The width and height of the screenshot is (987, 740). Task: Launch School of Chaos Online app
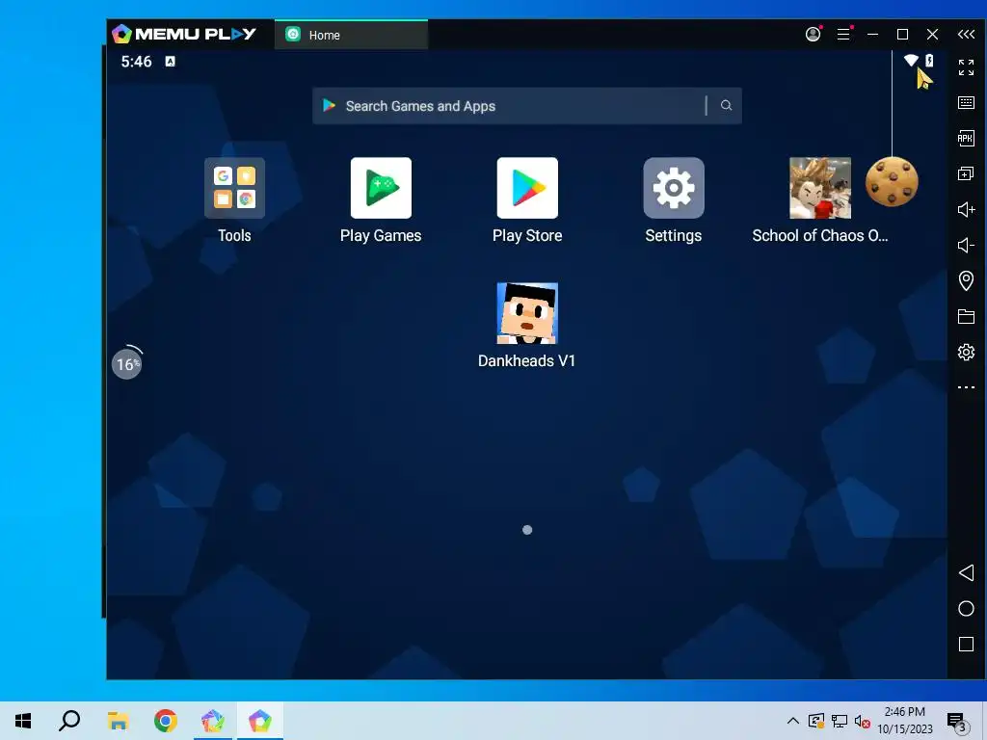pyautogui.click(x=820, y=188)
